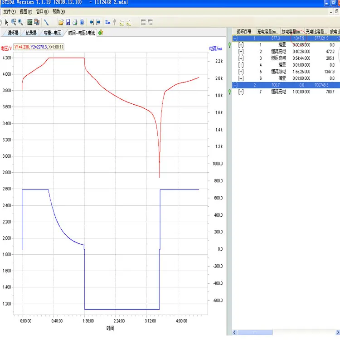This screenshot has height=340, width=340.
Task: Open the green grid data view icon
Action: click(x=30, y=22)
